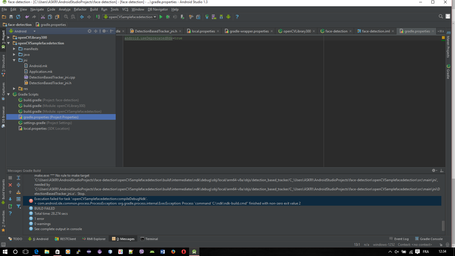The image size is (455, 256).
Task: Toggle the read-only lock icon in status bar
Action: [441, 245]
